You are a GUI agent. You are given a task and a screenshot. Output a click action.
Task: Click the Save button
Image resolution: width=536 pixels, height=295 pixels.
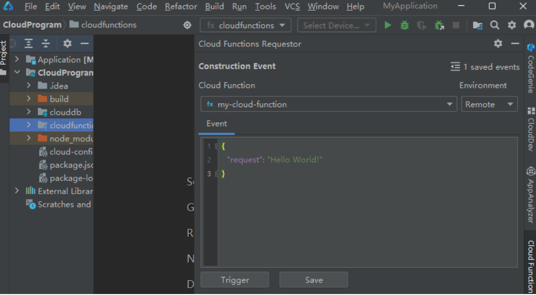point(314,280)
